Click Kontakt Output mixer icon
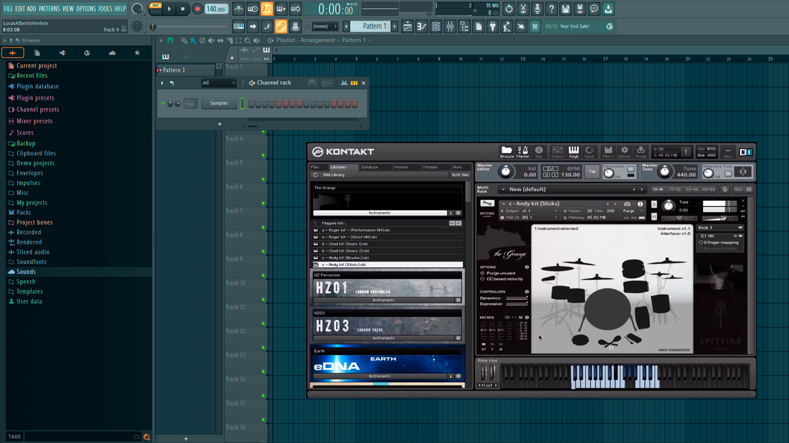The width and height of the screenshot is (789, 443). tap(557, 152)
